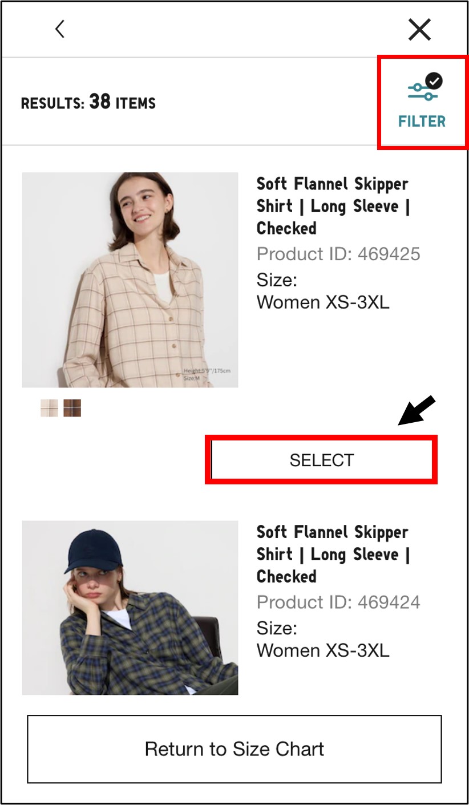
Task: Tap the FILTER text label
Action: click(x=422, y=122)
